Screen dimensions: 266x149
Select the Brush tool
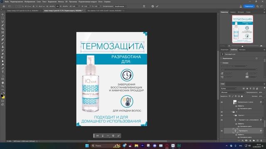[x=2, y=43]
